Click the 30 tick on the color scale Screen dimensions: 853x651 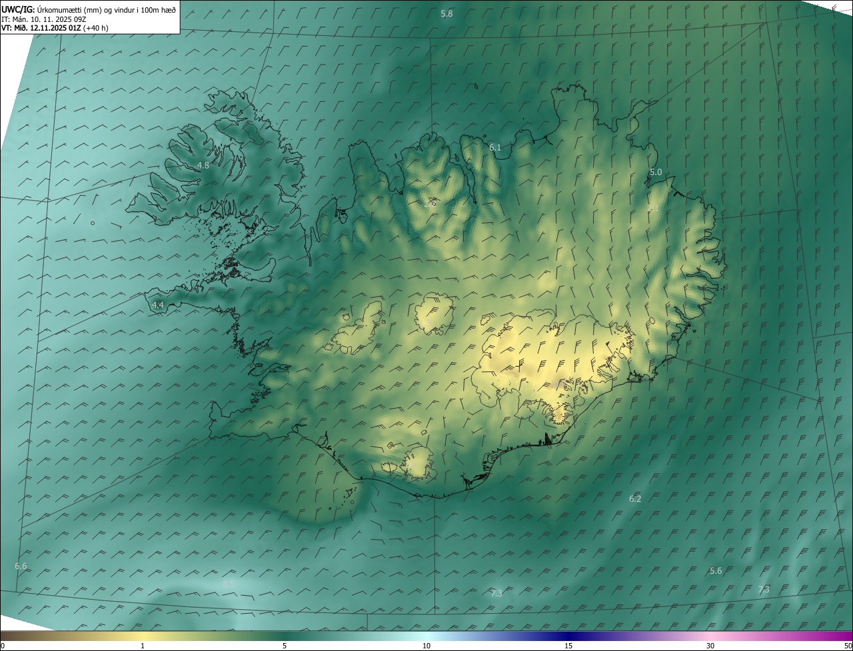coord(710,646)
